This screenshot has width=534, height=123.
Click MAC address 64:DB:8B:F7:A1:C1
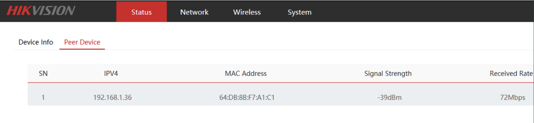247,97
